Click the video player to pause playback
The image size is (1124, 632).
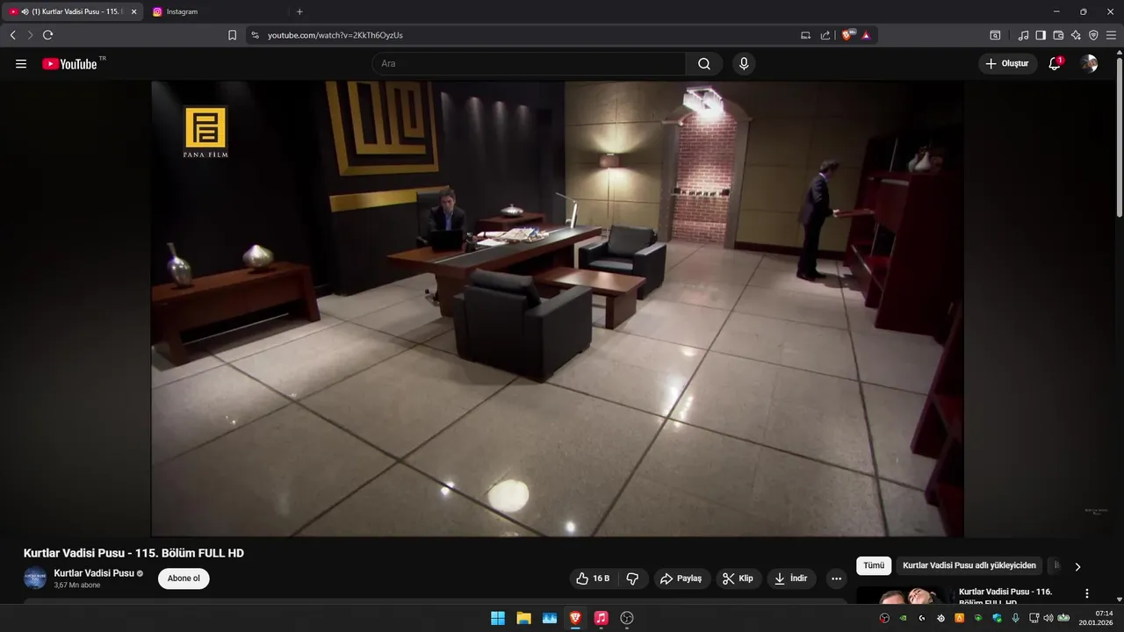tap(558, 309)
